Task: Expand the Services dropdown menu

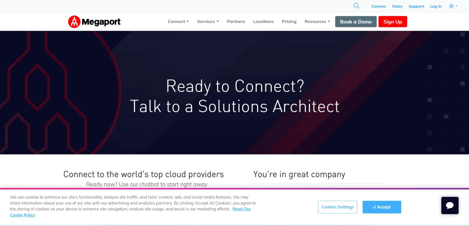Action: tap(208, 21)
